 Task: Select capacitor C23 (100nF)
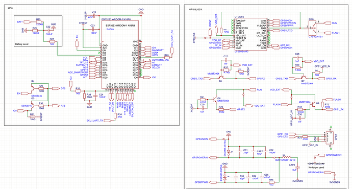[94, 29]
